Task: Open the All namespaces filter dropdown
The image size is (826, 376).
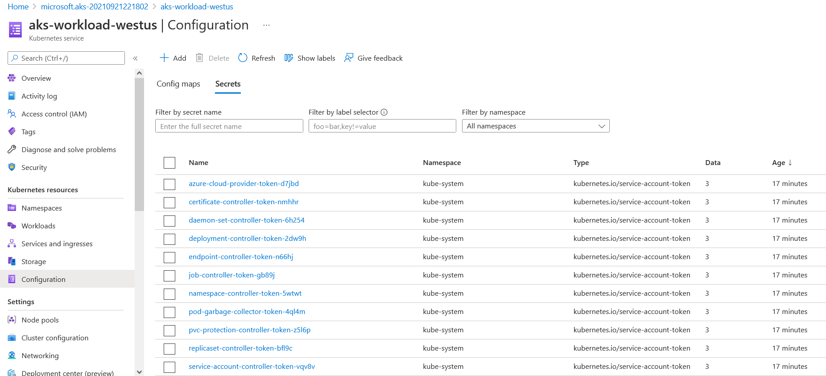Action: (536, 126)
